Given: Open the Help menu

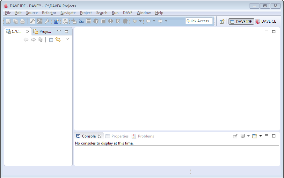Looking at the screenshot, I should pyautogui.click(x=159, y=13).
